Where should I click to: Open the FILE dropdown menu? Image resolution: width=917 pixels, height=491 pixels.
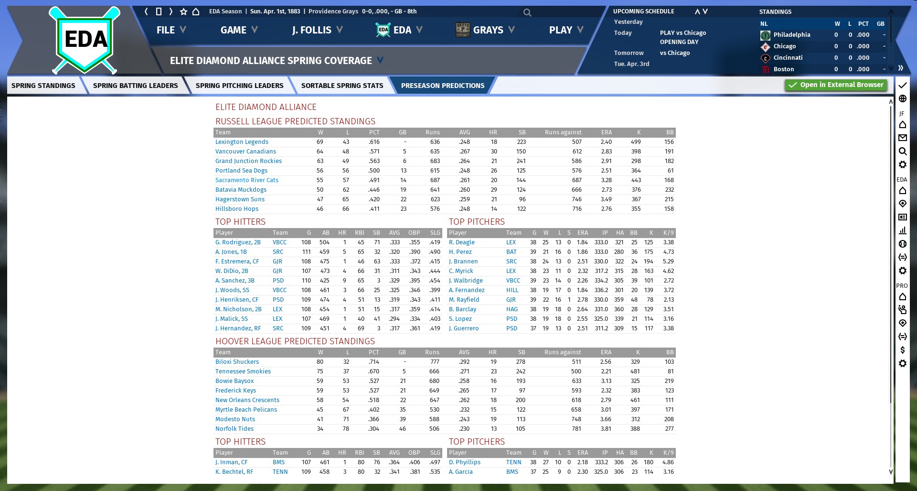pyautogui.click(x=171, y=30)
